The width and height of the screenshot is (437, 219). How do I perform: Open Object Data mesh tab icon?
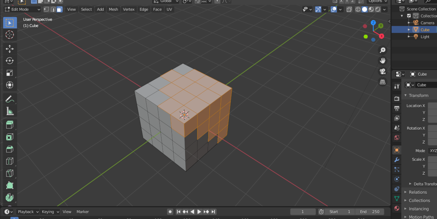click(x=397, y=199)
